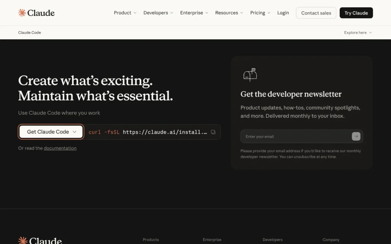
Task: Click the Try Claude button
Action: tap(356, 13)
